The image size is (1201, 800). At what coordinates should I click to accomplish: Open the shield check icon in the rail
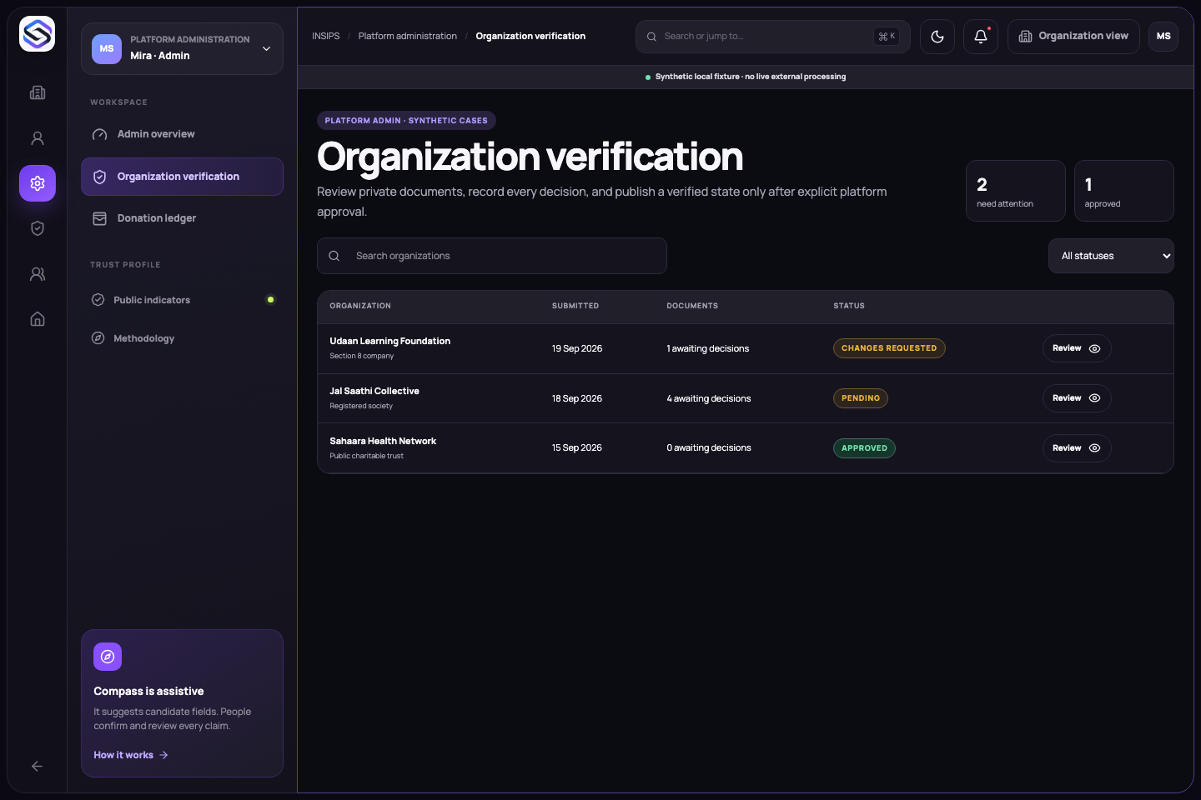click(x=38, y=228)
